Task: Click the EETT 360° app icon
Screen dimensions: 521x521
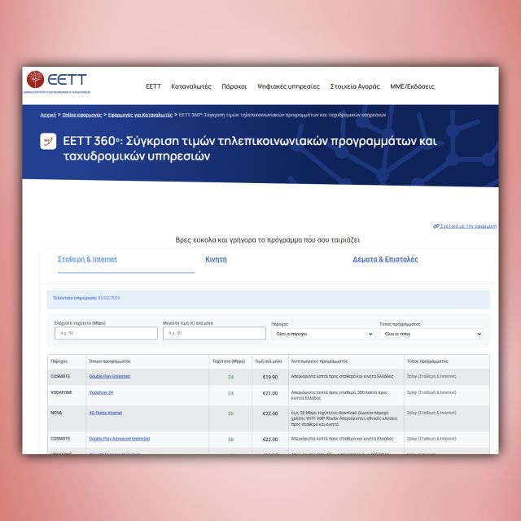Action: pos(48,141)
